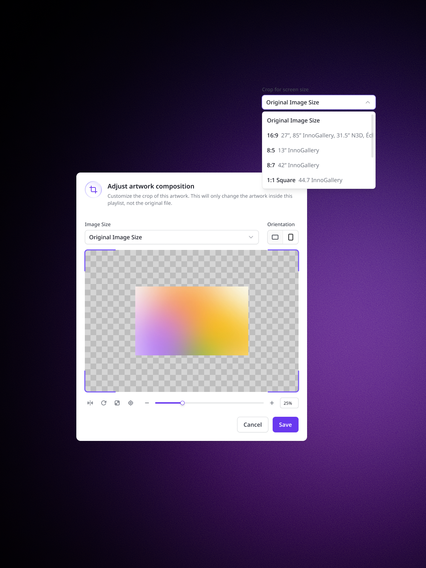The width and height of the screenshot is (426, 568).
Task: Click the flip horizontal icon
Action: coord(90,403)
